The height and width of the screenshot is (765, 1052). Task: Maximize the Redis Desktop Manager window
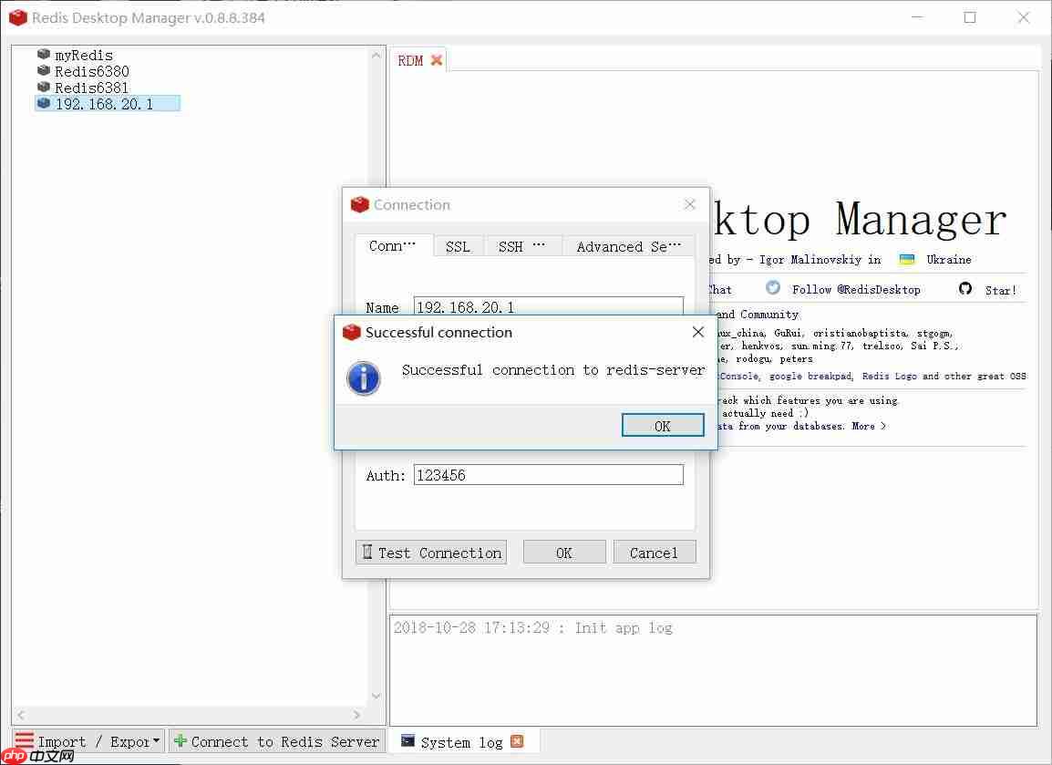[x=970, y=17]
